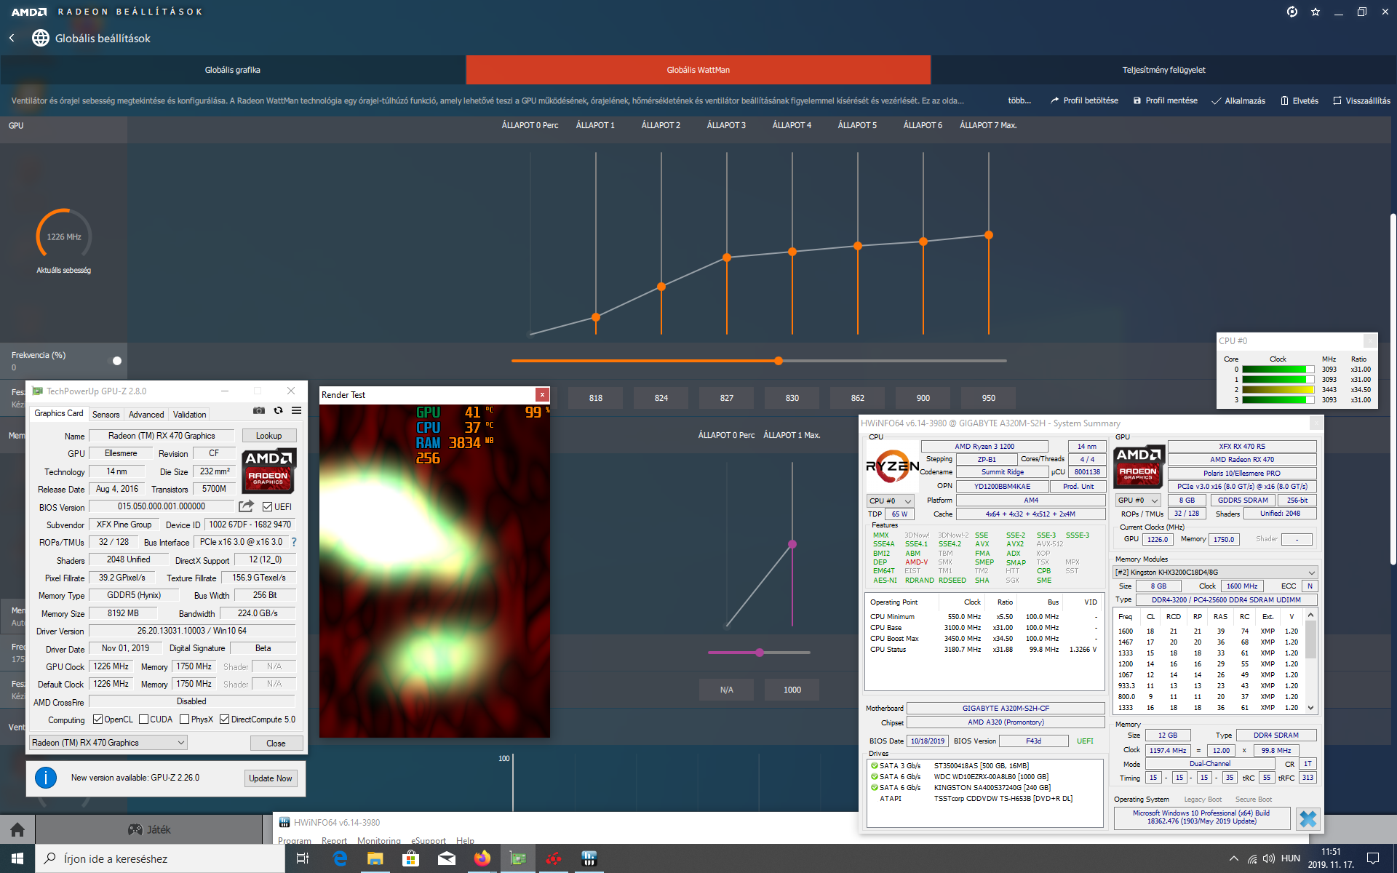Expand description with the több... link
The height and width of the screenshot is (873, 1397).
(1019, 100)
